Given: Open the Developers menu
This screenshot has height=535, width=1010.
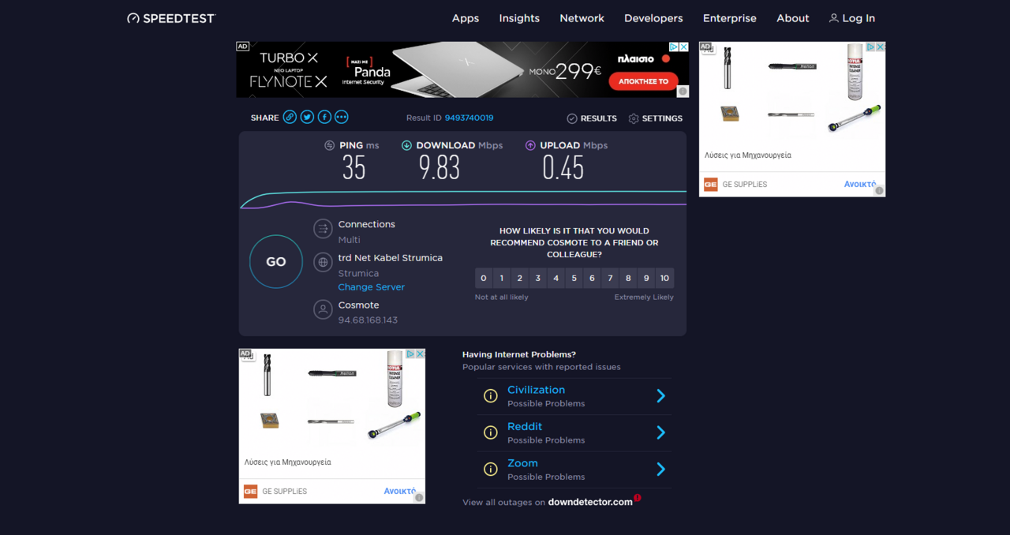Looking at the screenshot, I should (x=653, y=18).
